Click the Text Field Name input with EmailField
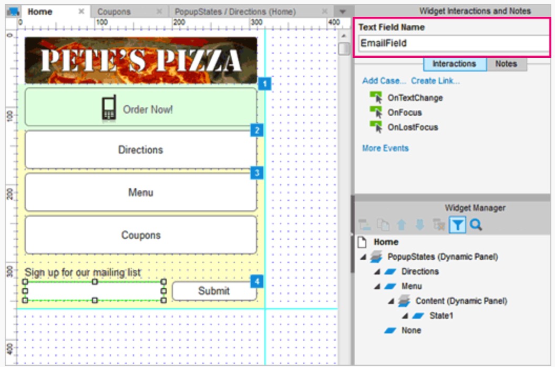The width and height of the screenshot is (555, 367). 454,43
